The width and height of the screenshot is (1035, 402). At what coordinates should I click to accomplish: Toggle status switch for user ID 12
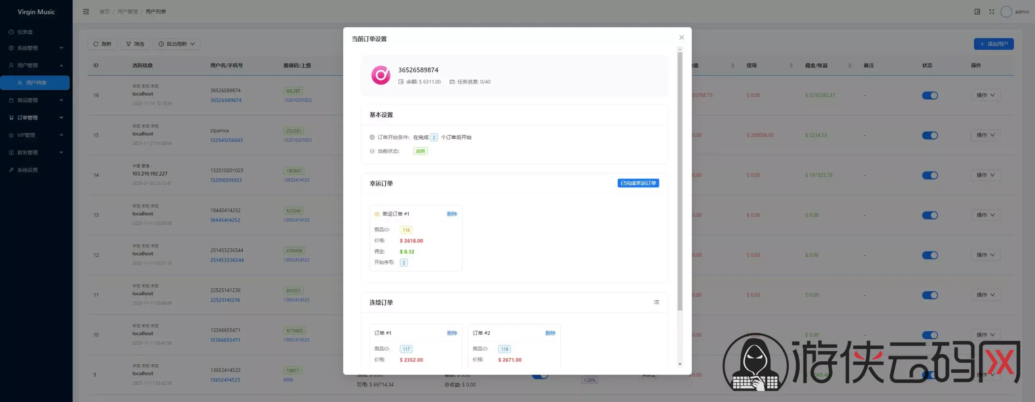coord(929,255)
